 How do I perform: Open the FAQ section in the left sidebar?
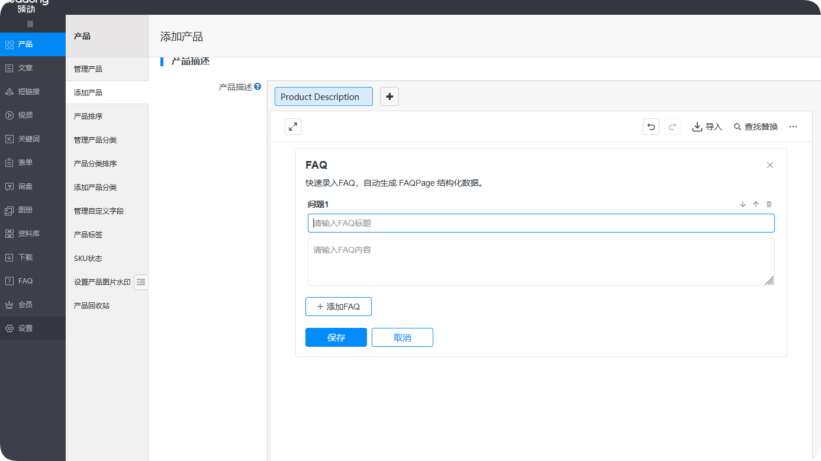(33, 281)
